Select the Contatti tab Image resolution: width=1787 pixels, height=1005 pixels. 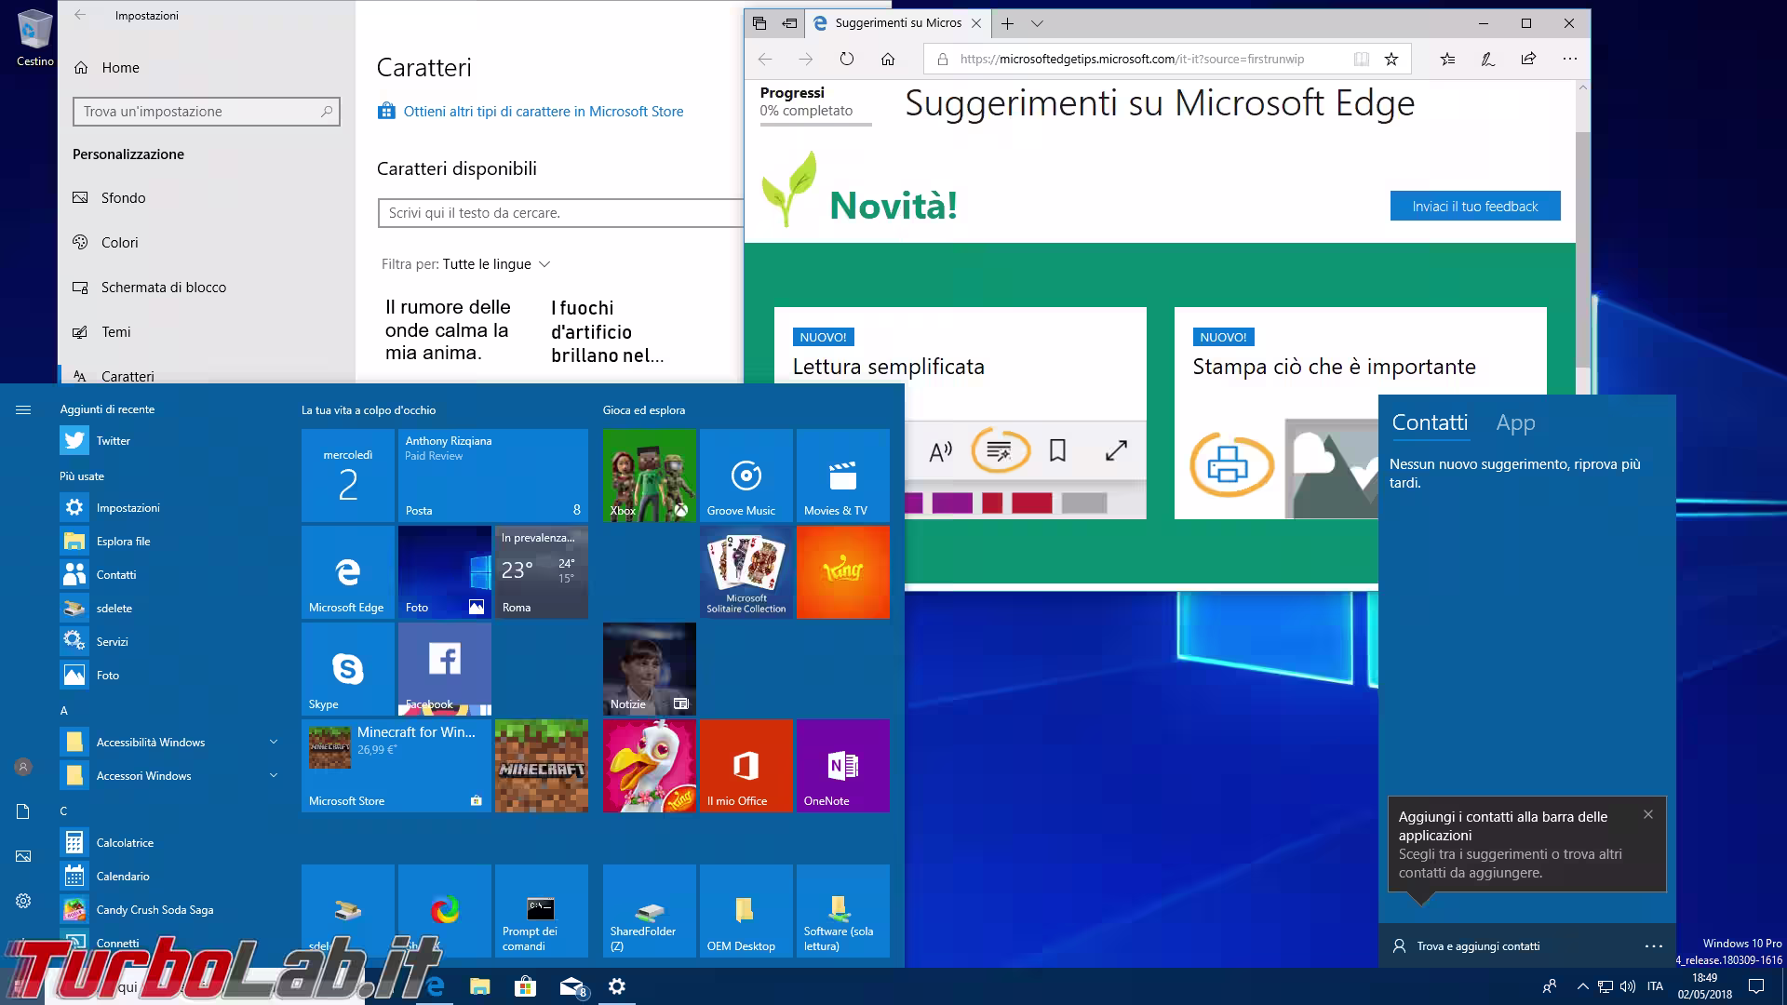coord(1430,423)
